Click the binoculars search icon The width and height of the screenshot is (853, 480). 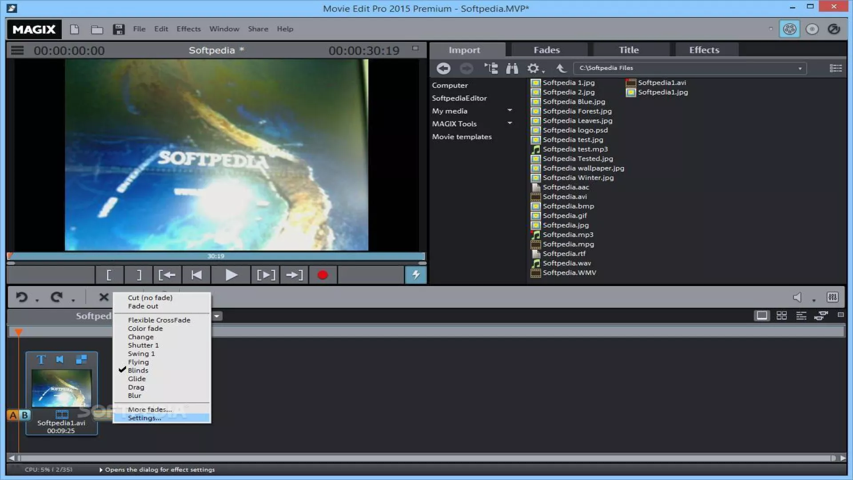512,68
